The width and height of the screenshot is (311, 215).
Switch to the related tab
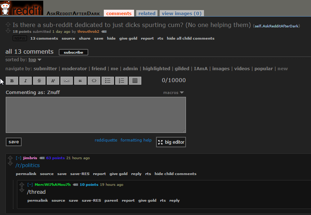(x=147, y=13)
